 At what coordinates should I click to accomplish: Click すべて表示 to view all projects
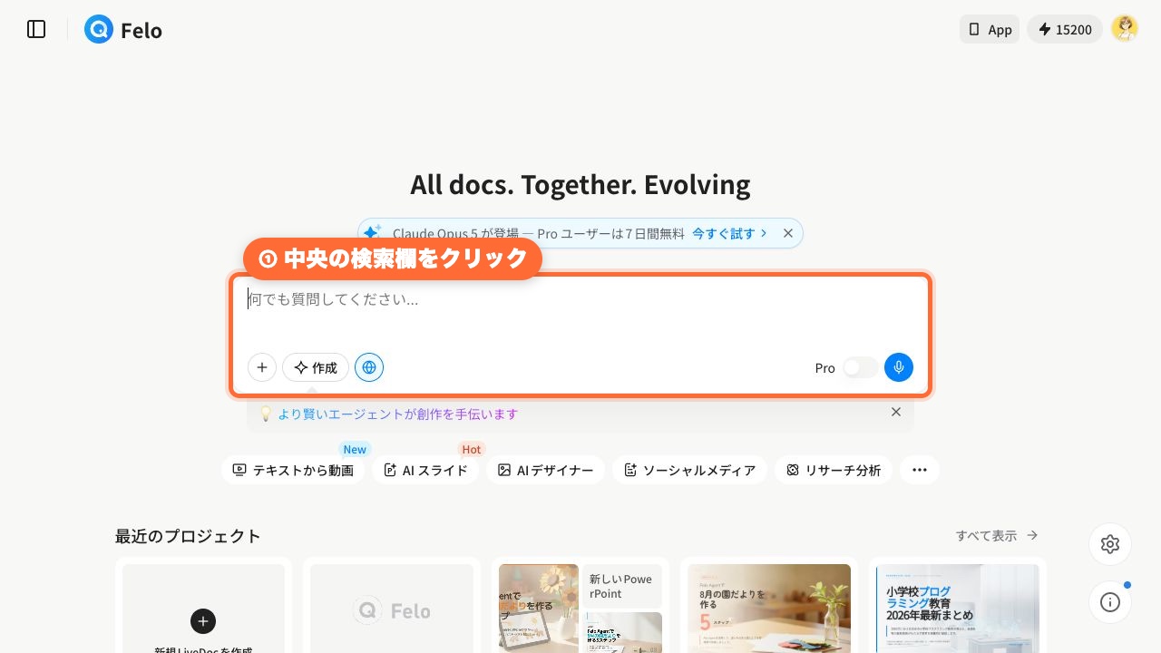click(x=997, y=536)
